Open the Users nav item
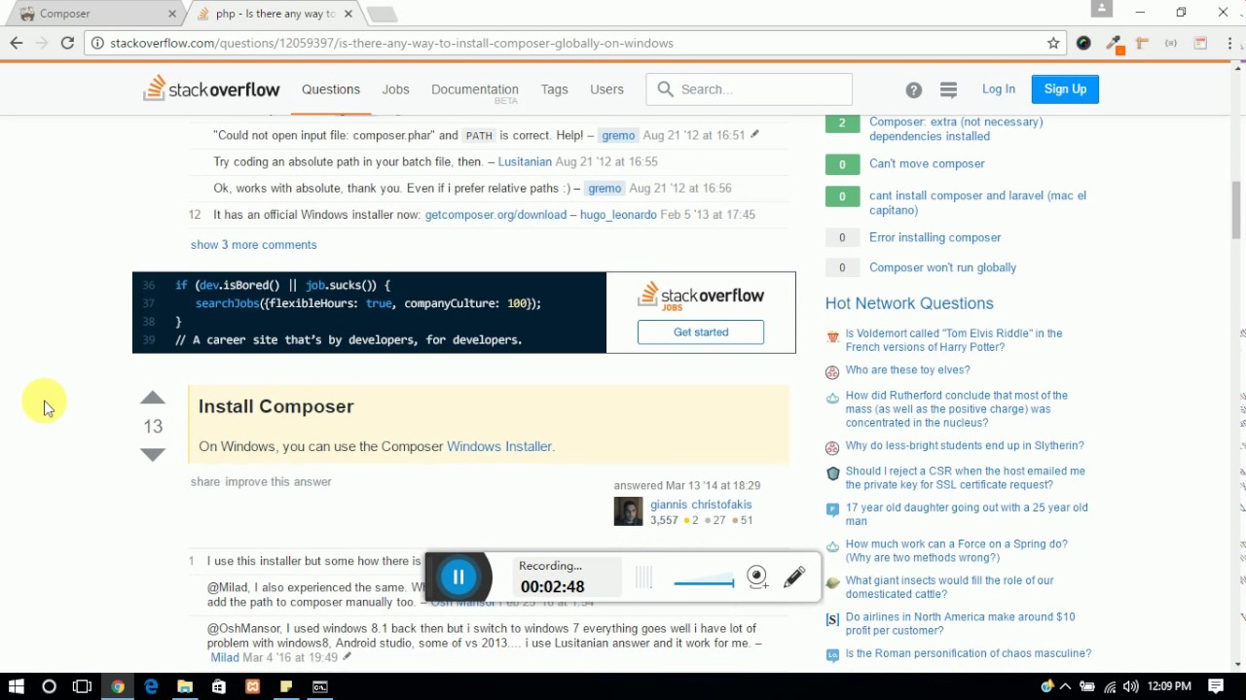This screenshot has height=700, width=1246. pyautogui.click(x=606, y=89)
